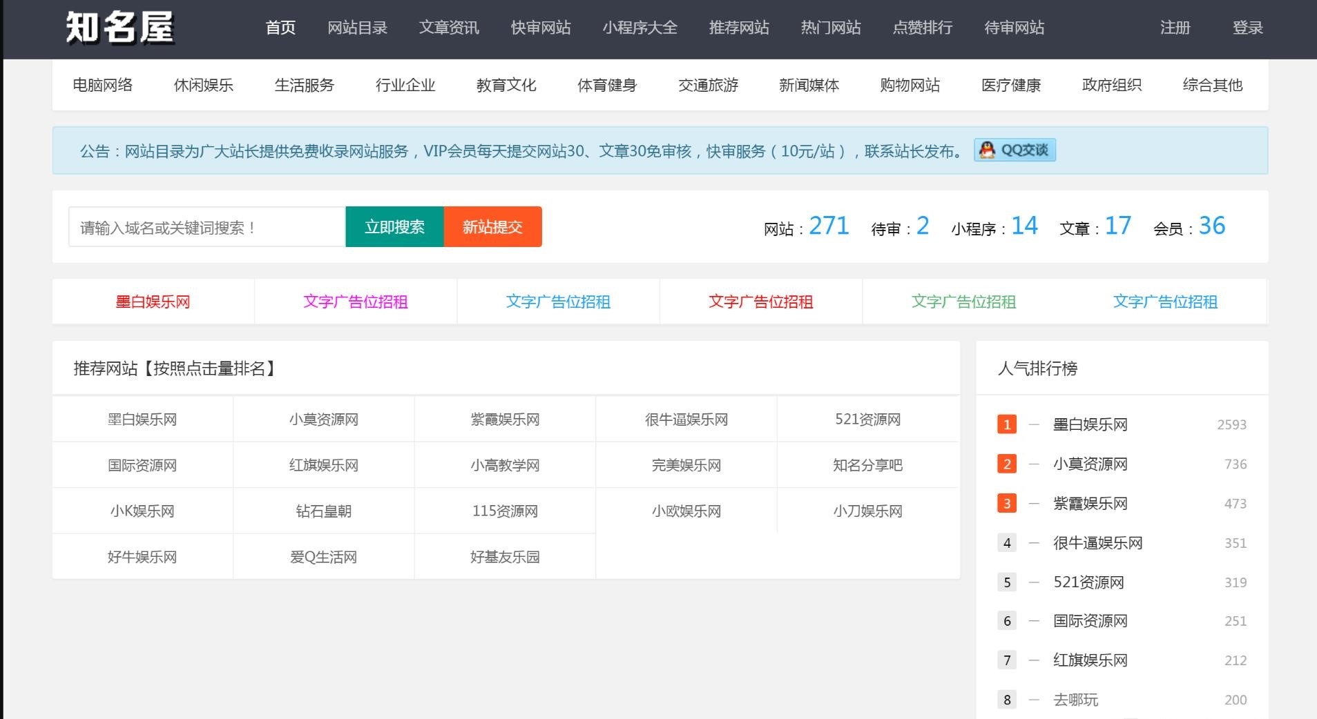This screenshot has height=719, width=1317.
Task: Select rank badge 1 beside 墨白娱乐网
Action: 1006,424
